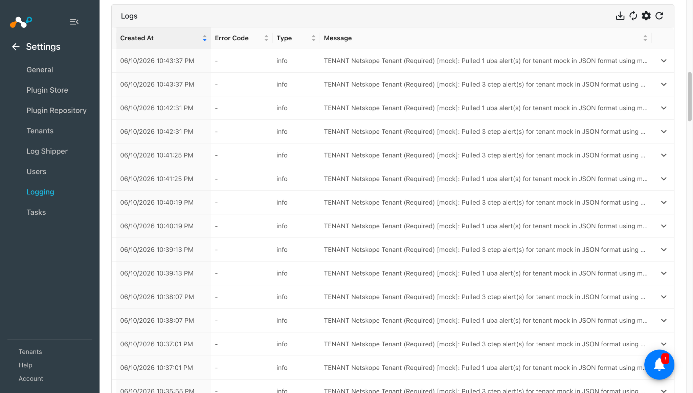
Task: Select the Logging menu item
Action: [x=40, y=192]
